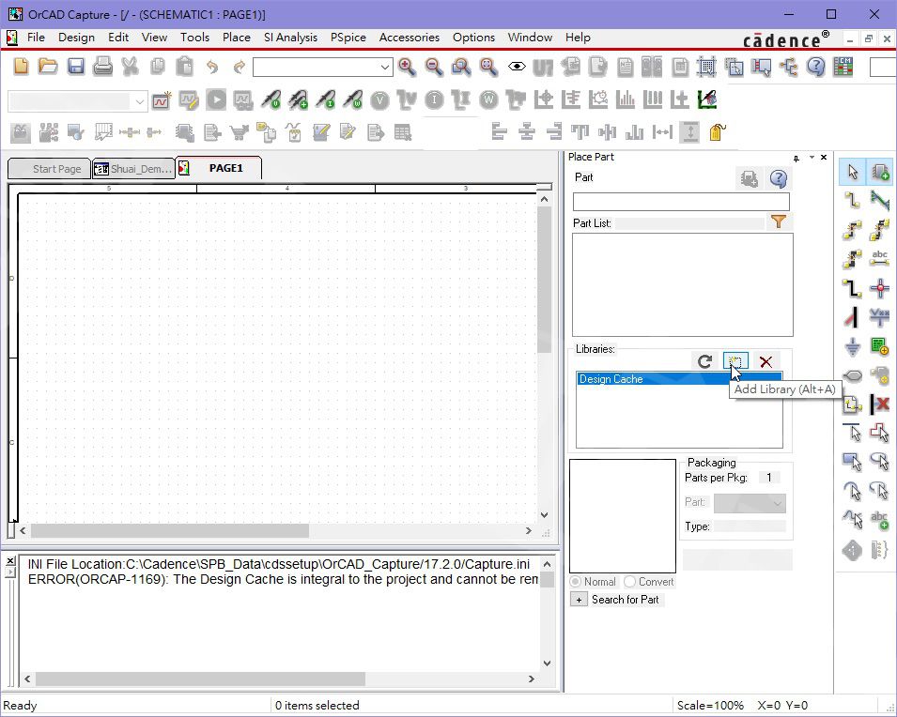Screen dimensions: 897x717
Task: Choose the Place No Connect X tool
Action: point(880,404)
